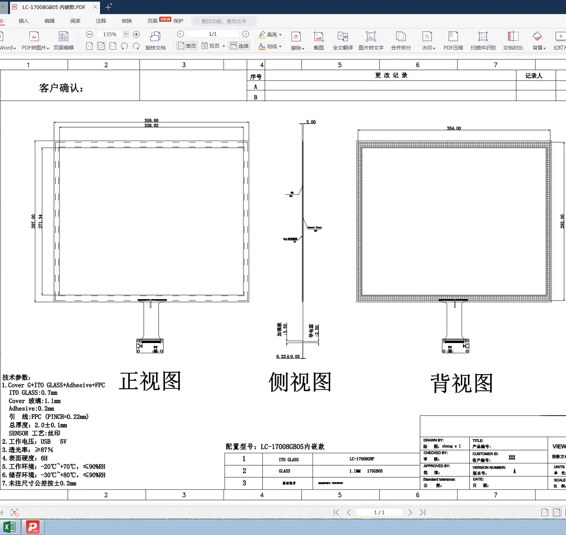Toggle 双页 double page view
Viewport: 566px width, 535px height.
coord(210,46)
